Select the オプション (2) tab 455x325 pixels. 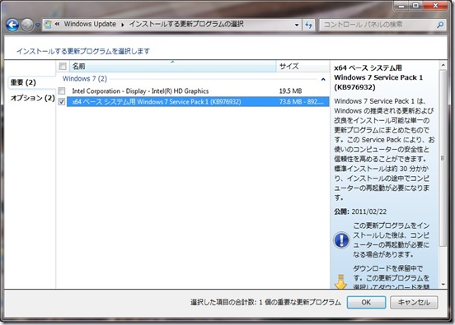[32, 98]
